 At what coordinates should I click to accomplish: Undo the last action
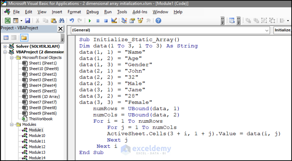pyautogui.click(x=72, y=21)
